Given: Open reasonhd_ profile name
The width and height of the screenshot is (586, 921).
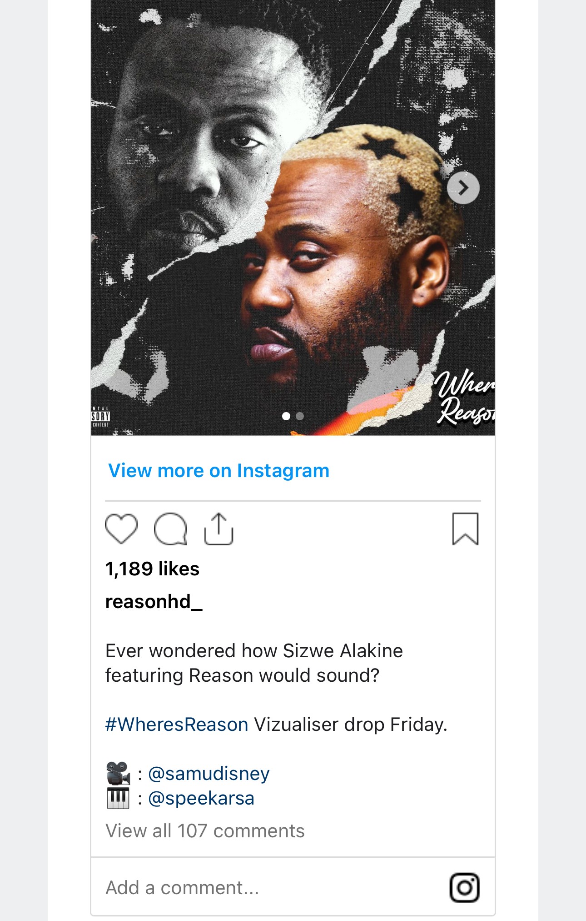Looking at the screenshot, I should 154,601.
